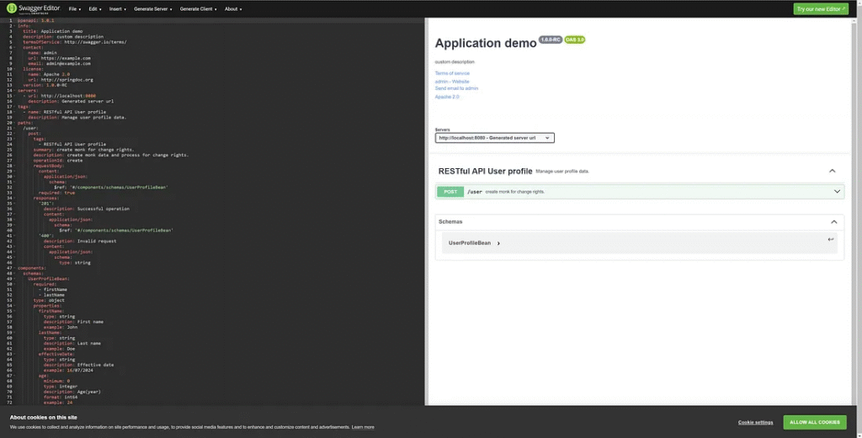Click 'example: 16/07/2024' line

tap(68, 370)
